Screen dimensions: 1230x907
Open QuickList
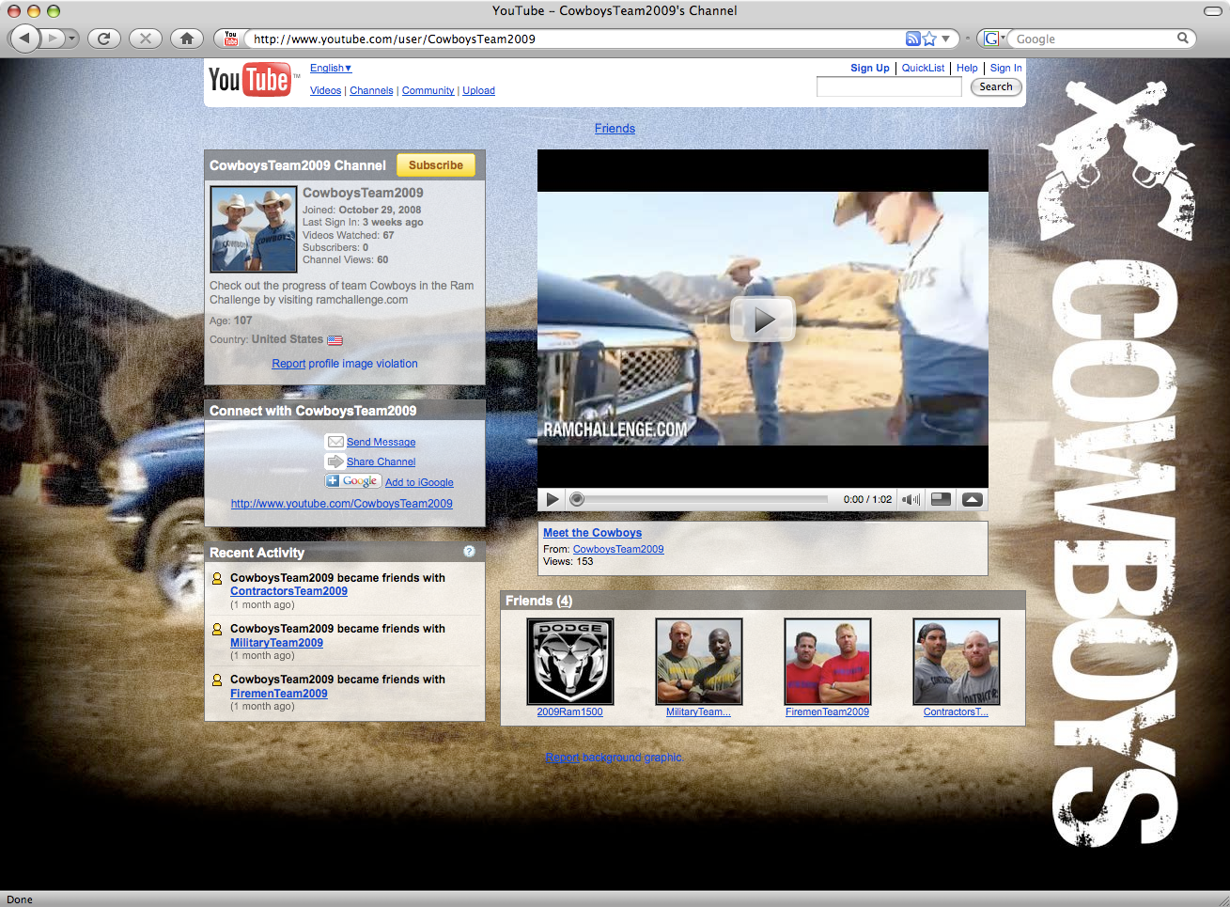click(x=923, y=68)
